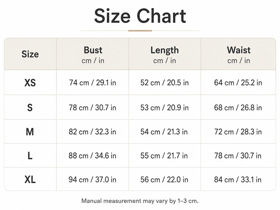Click the L bust value 88 cm
This screenshot has width=280, height=210.
click(93, 156)
